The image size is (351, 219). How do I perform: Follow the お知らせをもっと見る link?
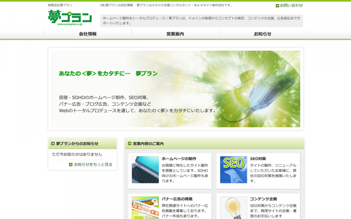coord(93,164)
